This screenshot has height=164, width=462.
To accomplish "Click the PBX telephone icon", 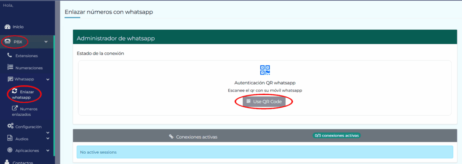I will (8, 42).
